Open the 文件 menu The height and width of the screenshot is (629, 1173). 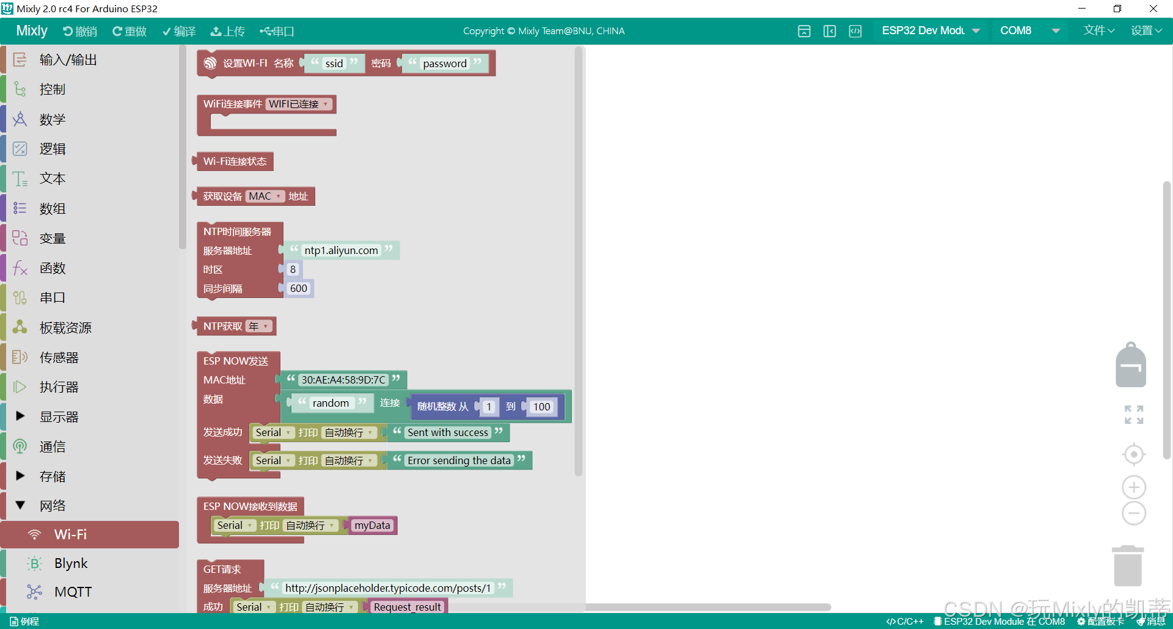coord(1098,30)
